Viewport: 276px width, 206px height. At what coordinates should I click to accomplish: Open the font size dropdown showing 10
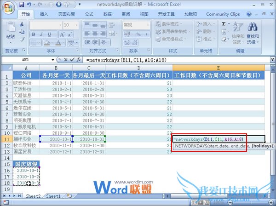[x=76, y=25]
